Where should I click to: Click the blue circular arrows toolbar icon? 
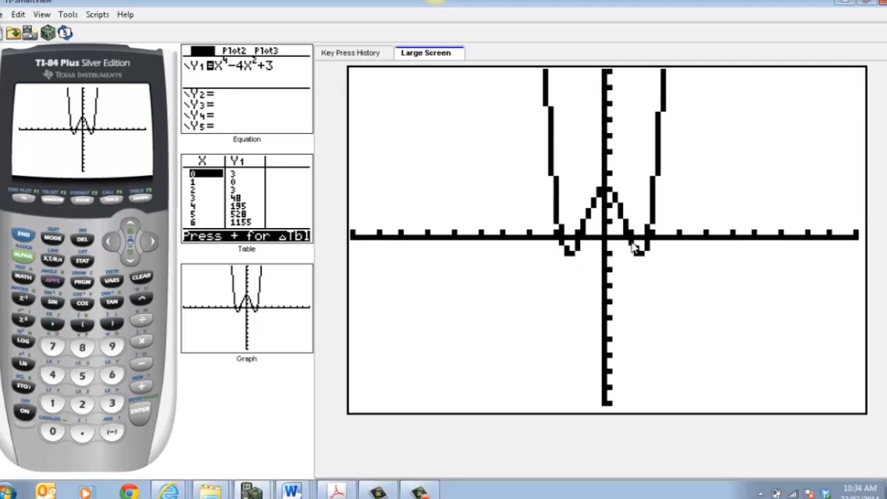(x=65, y=33)
